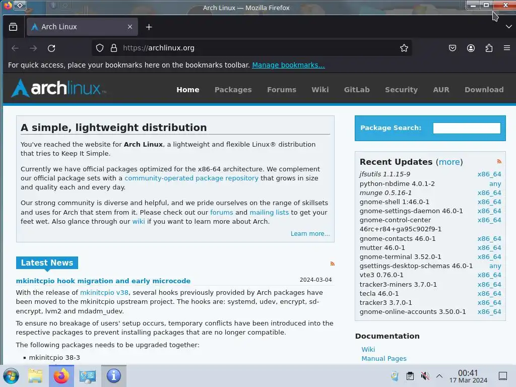Open gnome-contacts 46.0-1 entry
Viewport: 516px width, 387px height.
397,238
